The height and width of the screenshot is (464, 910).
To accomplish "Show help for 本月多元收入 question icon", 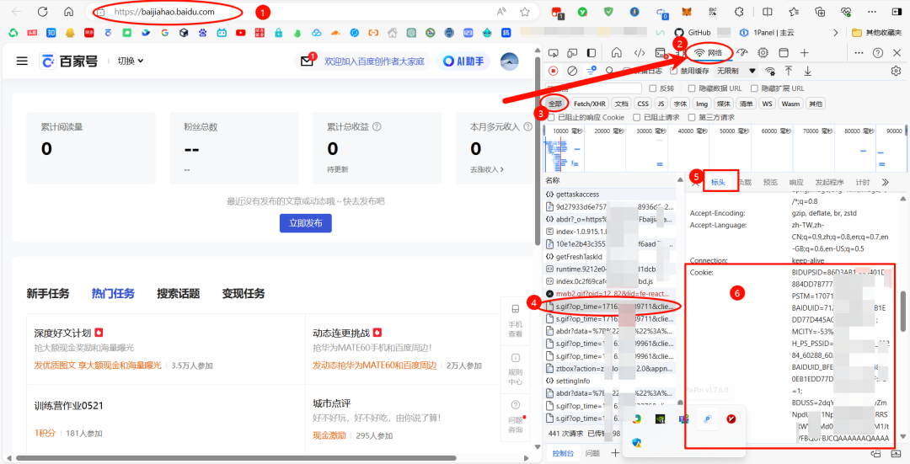I will (x=527, y=126).
